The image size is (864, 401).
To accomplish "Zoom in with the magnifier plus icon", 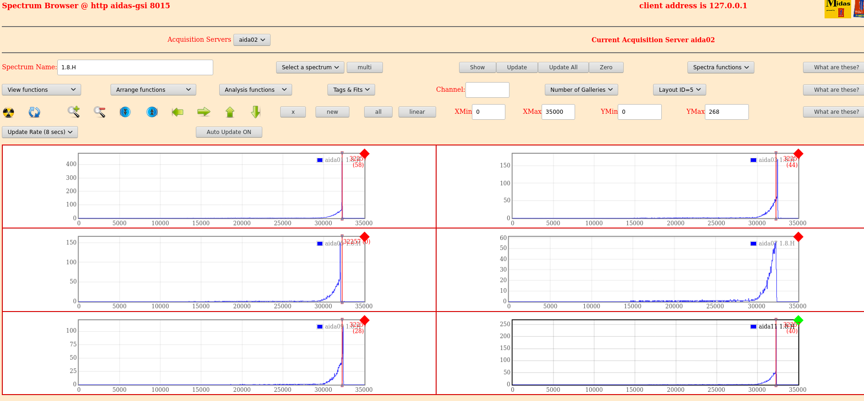I will (x=73, y=111).
